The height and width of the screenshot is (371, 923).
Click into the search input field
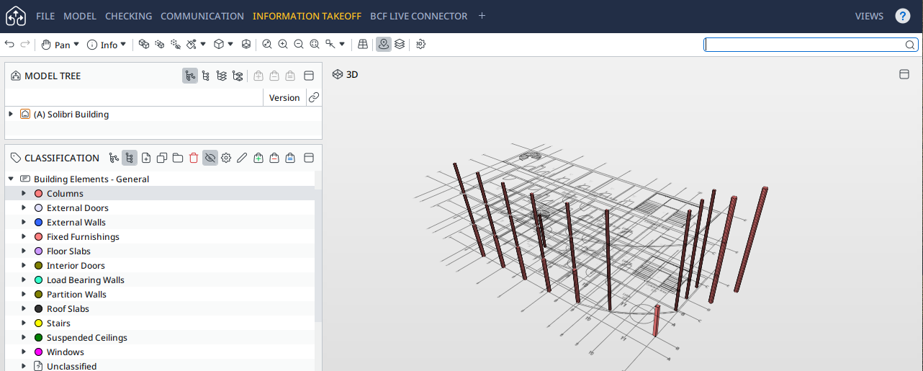pos(804,45)
